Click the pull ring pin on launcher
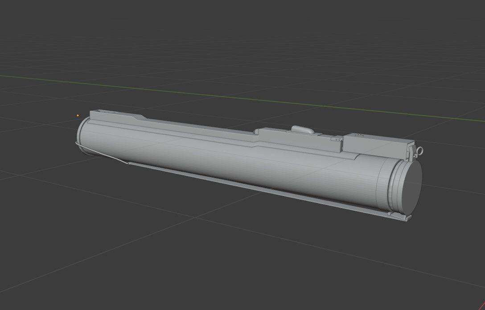 (419, 151)
